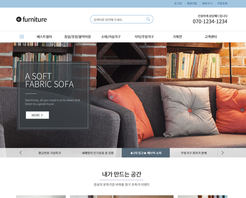Screen dimensions: 246x198
Task: Open 회원가입 link in top bar
Action: (x=192, y=3)
